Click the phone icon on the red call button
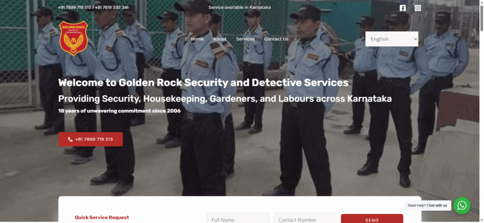The height and width of the screenshot is (223, 484). [x=70, y=139]
